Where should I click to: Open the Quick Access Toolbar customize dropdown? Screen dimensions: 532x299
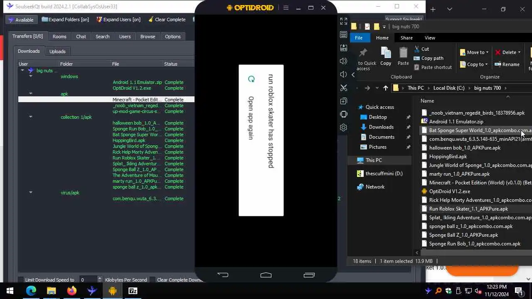click(384, 27)
